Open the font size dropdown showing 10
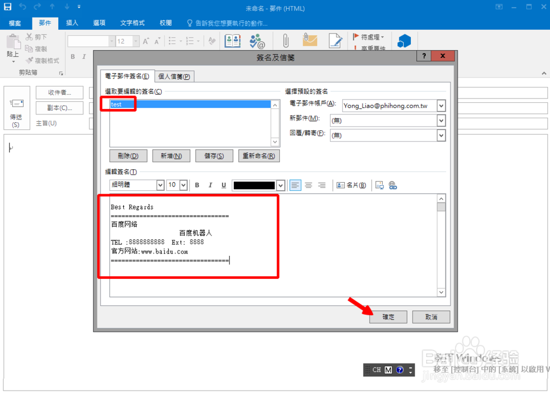550x395 pixels. 184,185
